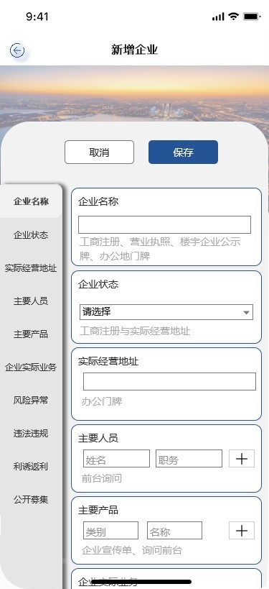The image size is (269, 589).
Task: Click the 姓名 input field
Action: (116, 459)
